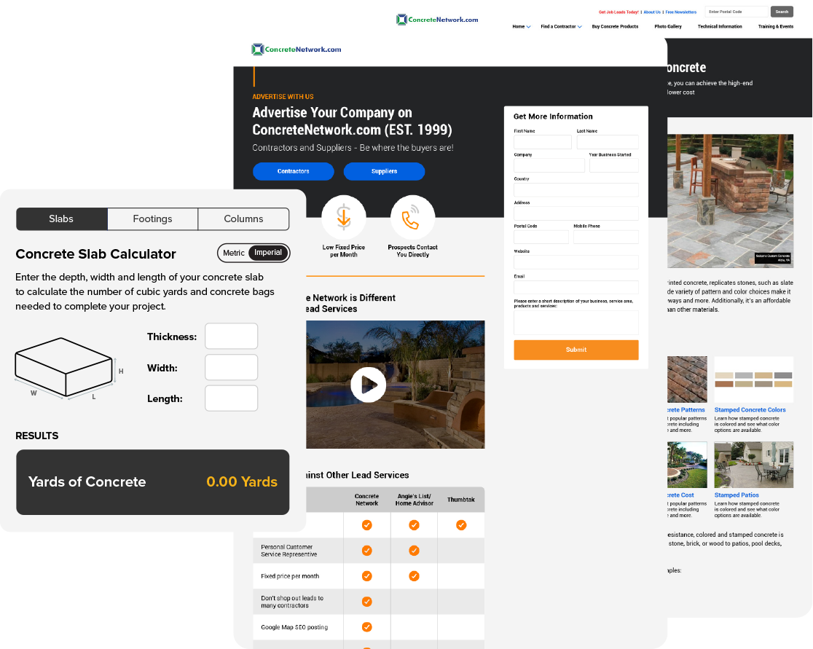Click the ConcreteNetwork.com logo in the top navigation header

[437, 20]
